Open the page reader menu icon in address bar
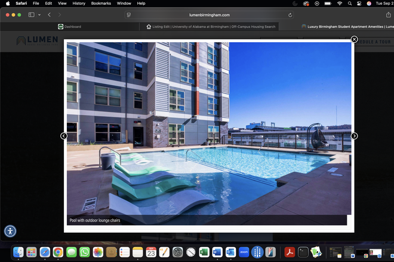This screenshot has height=262, width=394. [x=129, y=15]
